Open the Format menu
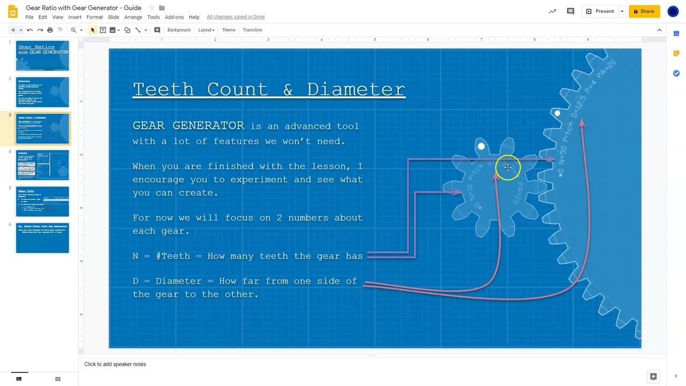Image resolution: width=686 pixels, height=386 pixels. coord(95,17)
